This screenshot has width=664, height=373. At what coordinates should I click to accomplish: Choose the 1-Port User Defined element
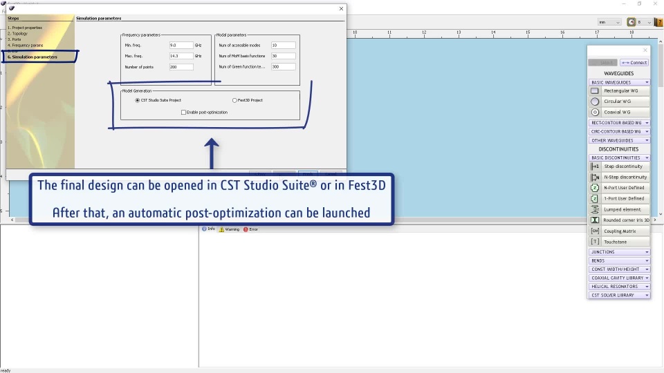click(x=619, y=198)
